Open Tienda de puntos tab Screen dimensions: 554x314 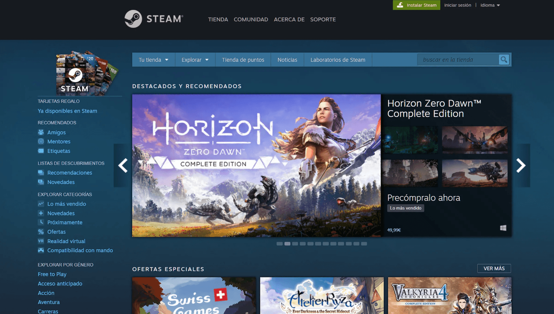pyautogui.click(x=243, y=60)
